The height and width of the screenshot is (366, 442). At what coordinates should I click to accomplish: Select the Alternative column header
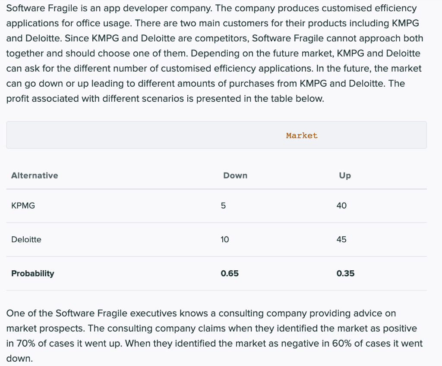tap(35, 175)
